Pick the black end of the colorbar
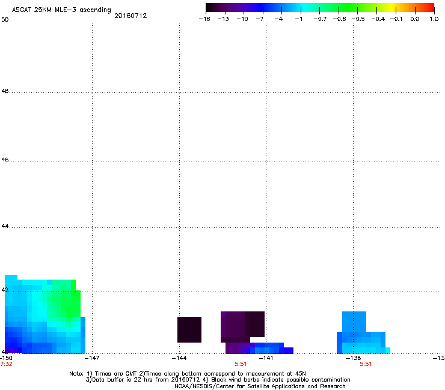This screenshot has height=390, width=445. (210, 8)
